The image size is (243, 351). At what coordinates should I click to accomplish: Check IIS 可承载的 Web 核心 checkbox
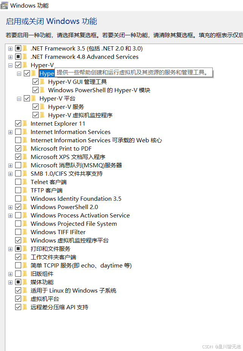coord(18,140)
